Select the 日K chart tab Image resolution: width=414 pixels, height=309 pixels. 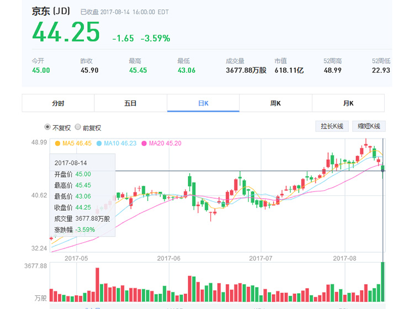[x=203, y=103]
